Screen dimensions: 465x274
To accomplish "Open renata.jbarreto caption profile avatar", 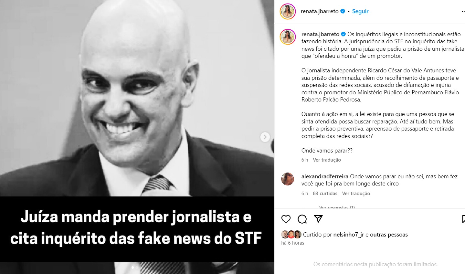I will pyautogui.click(x=288, y=37).
